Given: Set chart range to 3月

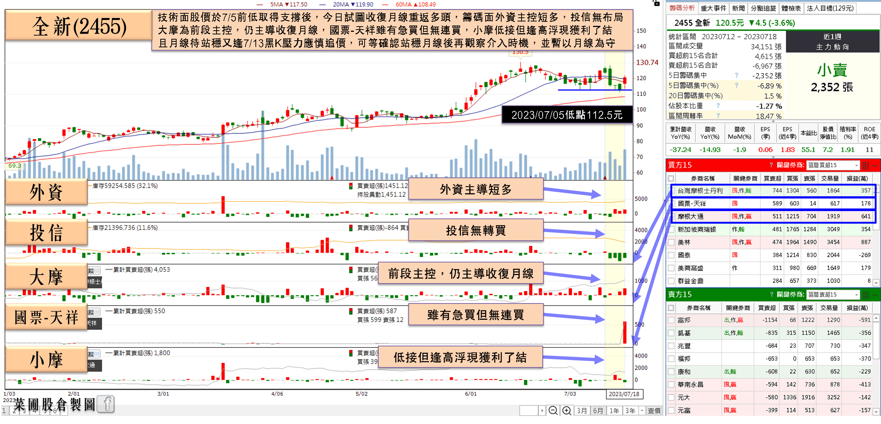Looking at the screenshot, I should pos(582,410).
